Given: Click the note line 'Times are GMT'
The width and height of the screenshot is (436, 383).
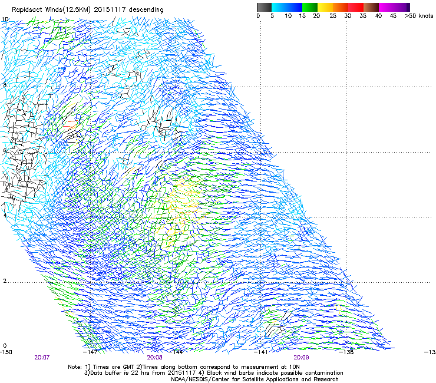Looking at the screenshot, I should pyautogui.click(x=114, y=367).
